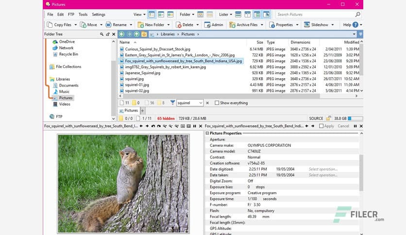This screenshot has width=406, height=235.
Task: Clear the squirrel filter with the X
Action: tap(207, 103)
